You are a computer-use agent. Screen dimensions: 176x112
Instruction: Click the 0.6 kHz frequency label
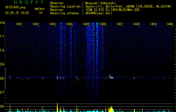click(x=2, y=106)
